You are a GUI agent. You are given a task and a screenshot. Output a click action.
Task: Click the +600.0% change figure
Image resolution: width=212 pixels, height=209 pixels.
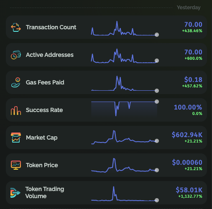pos(194,59)
